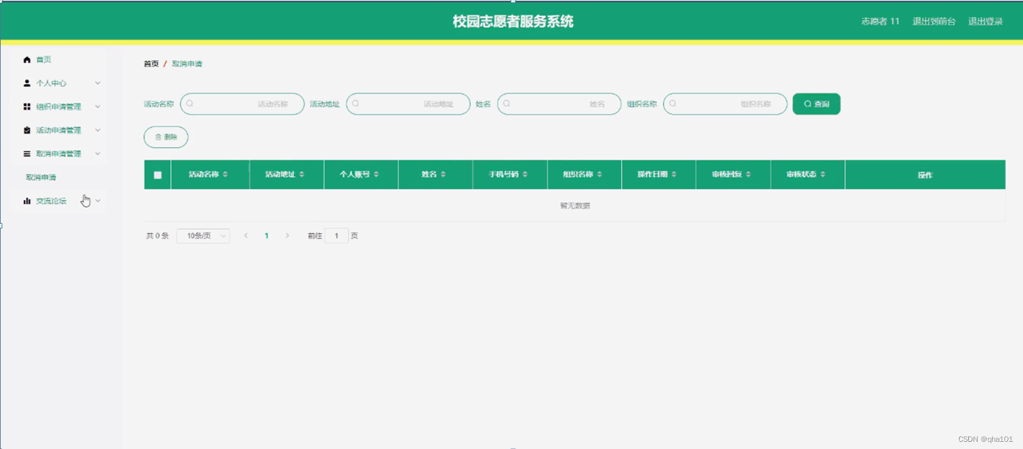Sort by 活动名称 column arrows
Viewport: 1023px width, 449px height.
tap(225, 174)
